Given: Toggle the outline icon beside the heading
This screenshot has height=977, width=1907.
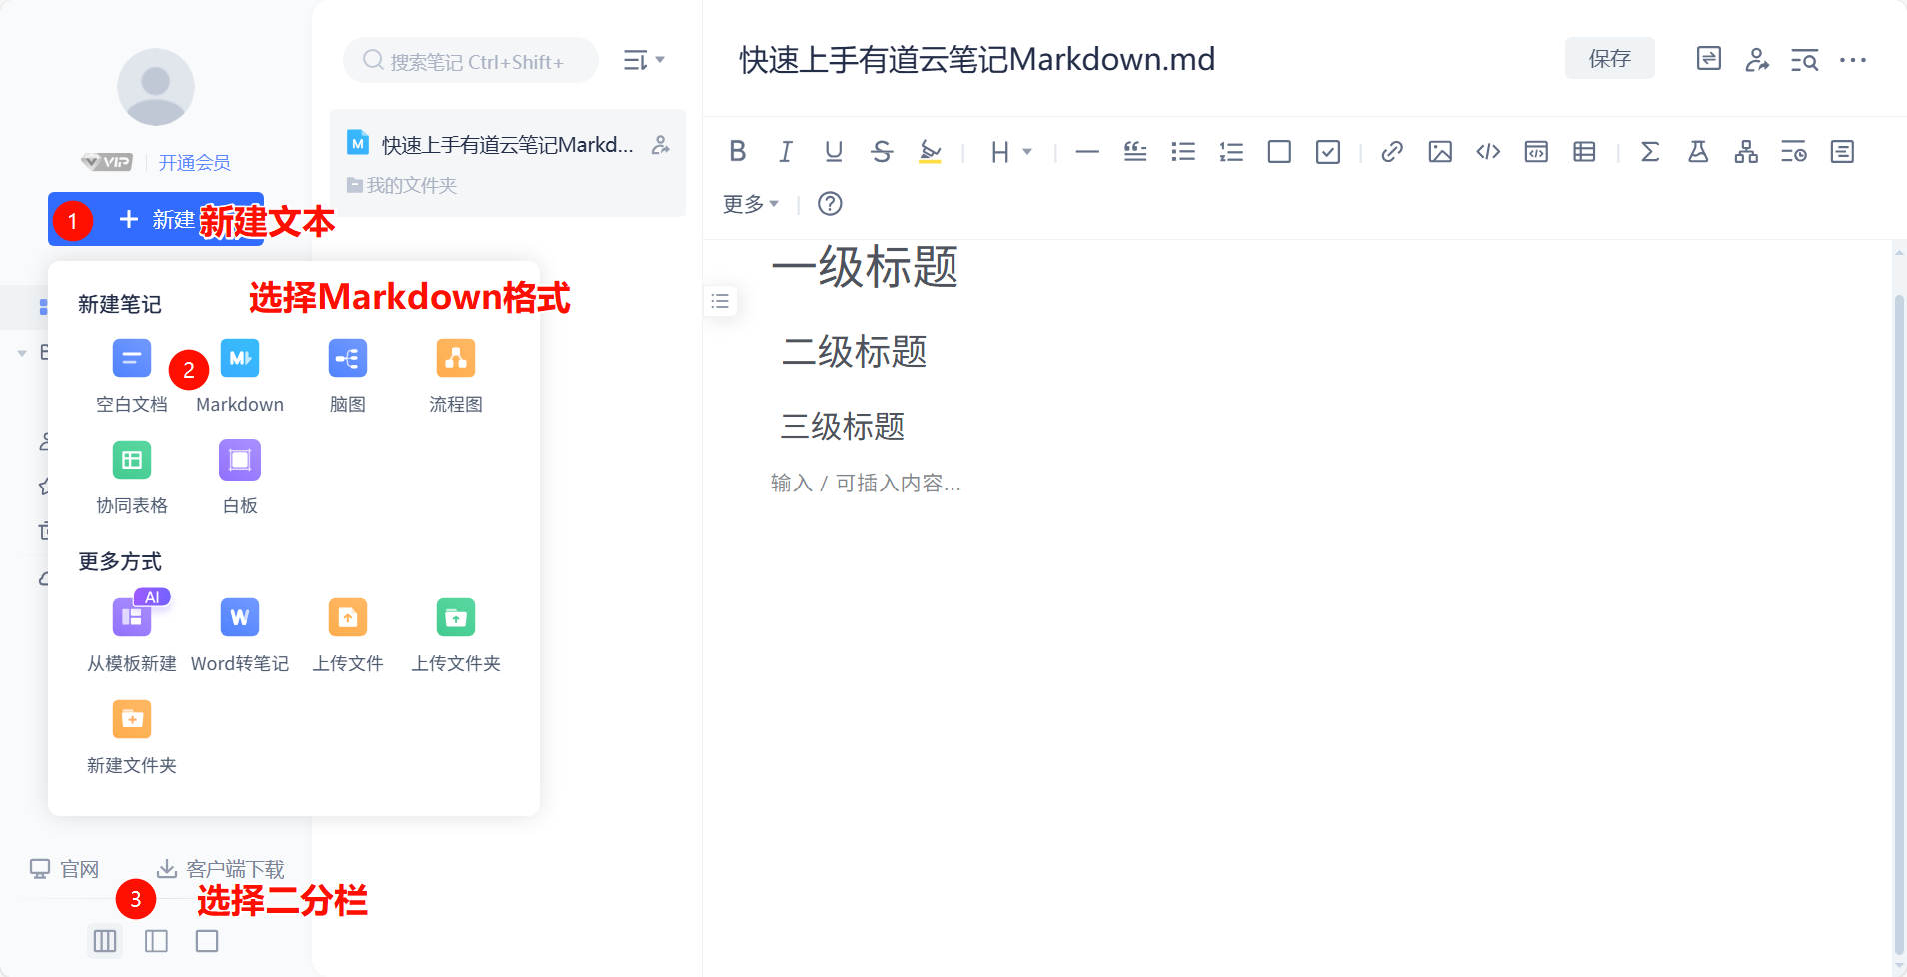Looking at the screenshot, I should [x=720, y=301].
